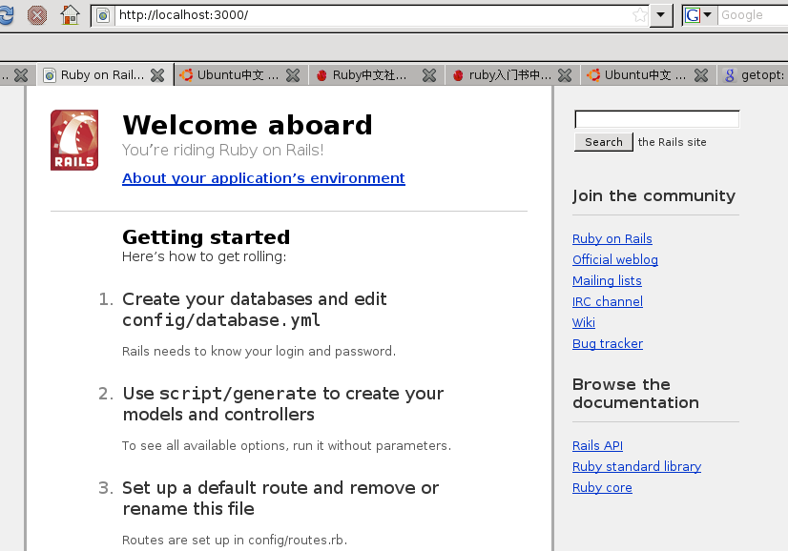The image size is (788, 551).
Task: Click 'Routes are set up in config/routes.rb' text
Action: point(235,540)
